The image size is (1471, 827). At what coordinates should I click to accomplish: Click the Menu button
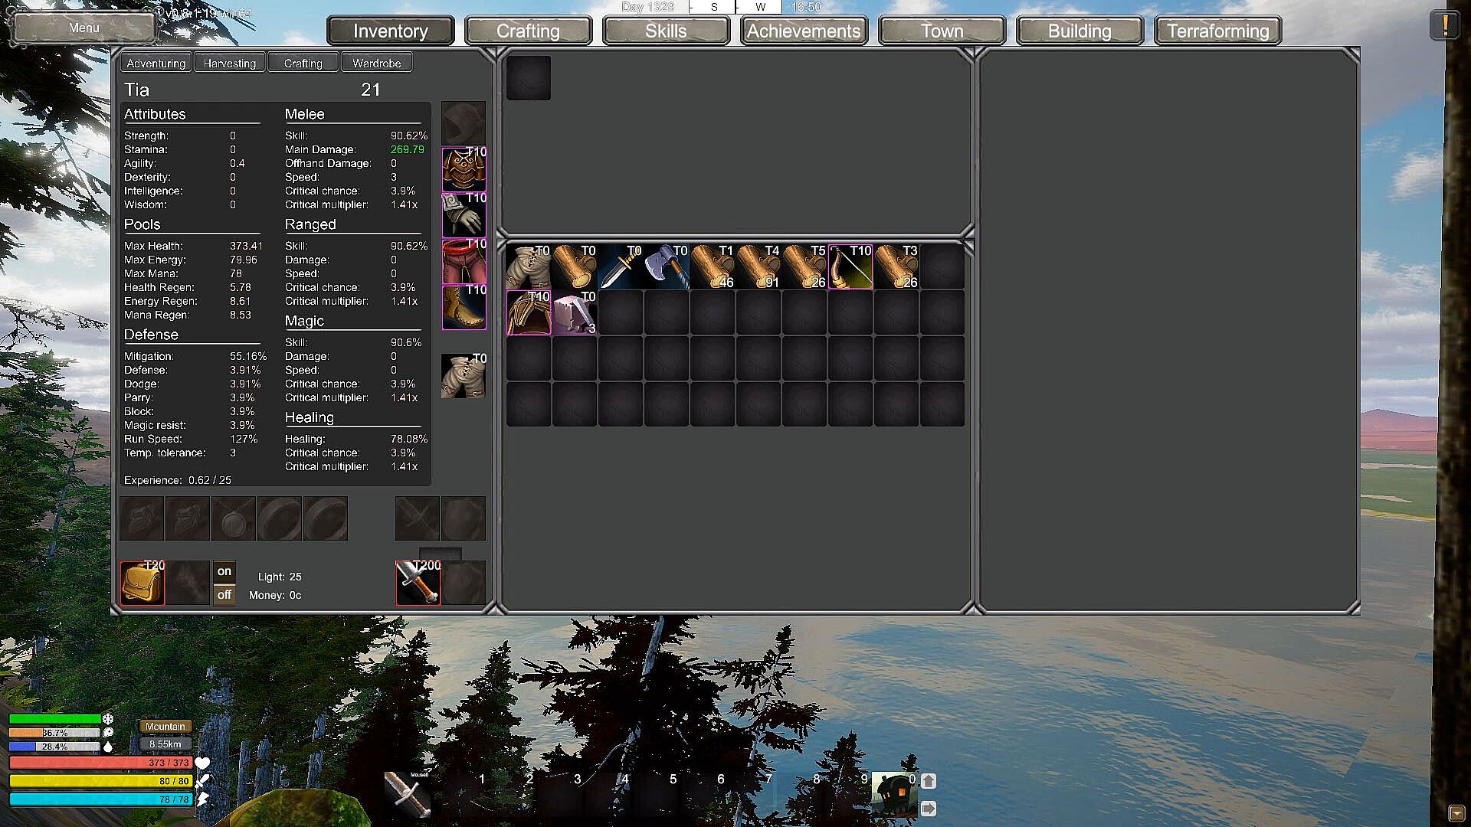tap(84, 28)
